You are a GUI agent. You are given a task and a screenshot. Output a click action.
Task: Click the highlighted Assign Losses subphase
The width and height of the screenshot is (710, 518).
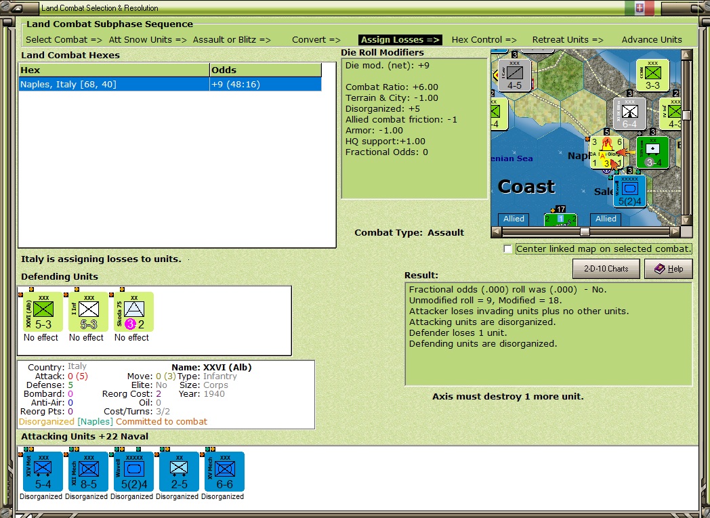(x=400, y=40)
